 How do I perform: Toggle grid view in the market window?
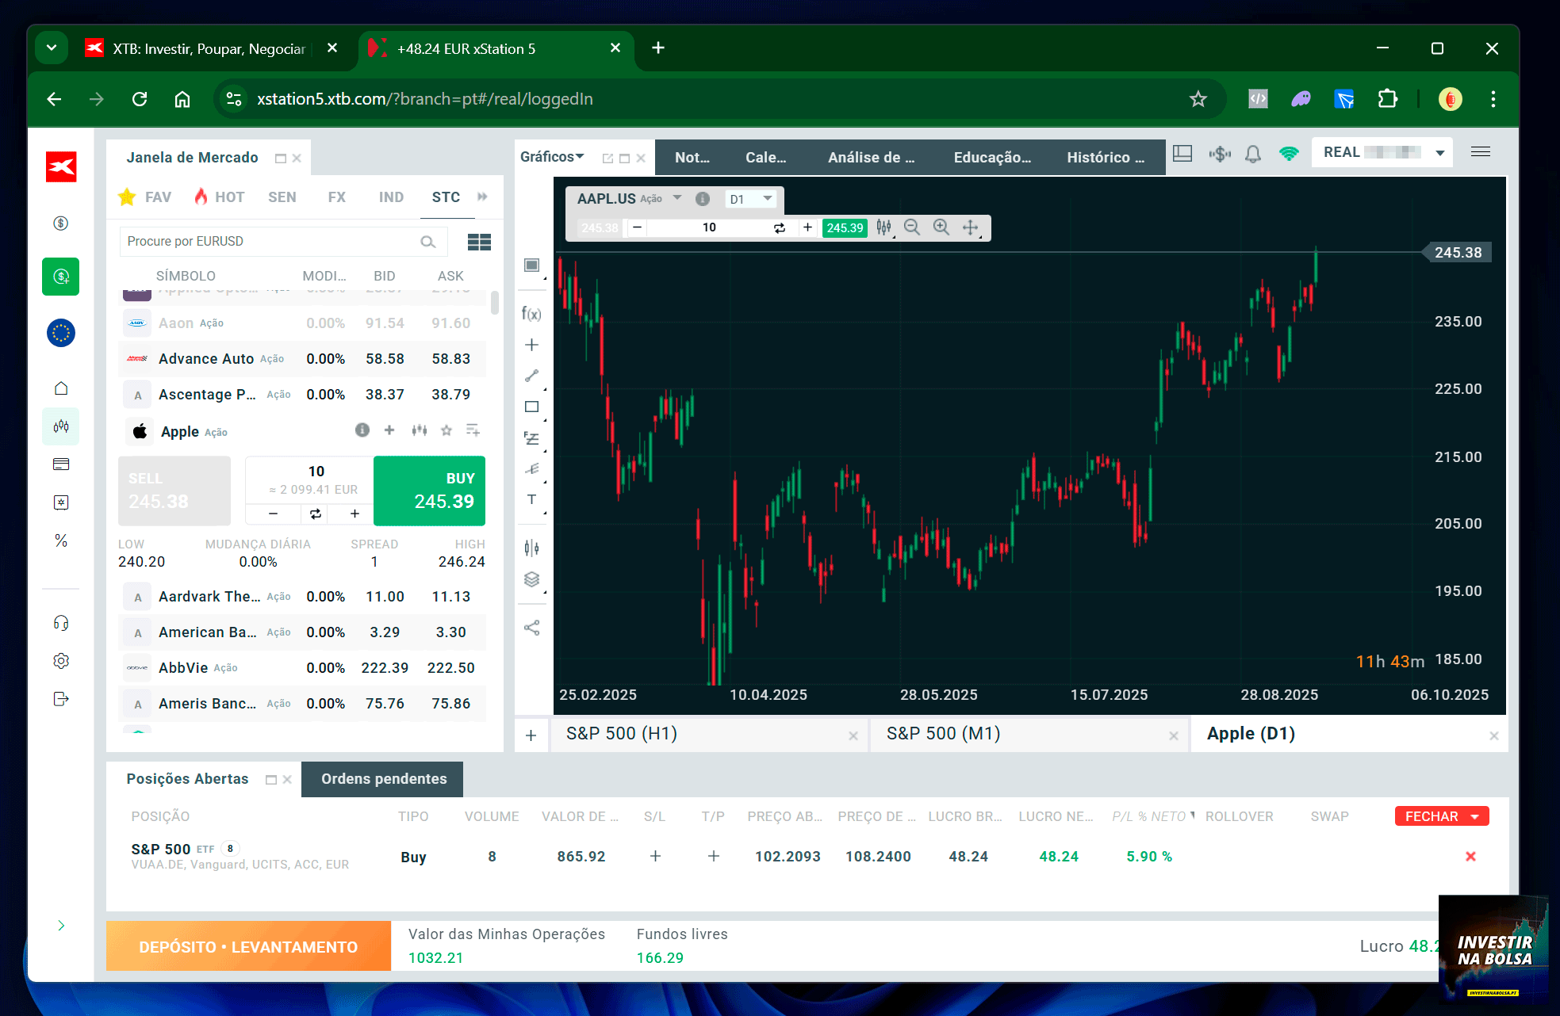pos(479,242)
